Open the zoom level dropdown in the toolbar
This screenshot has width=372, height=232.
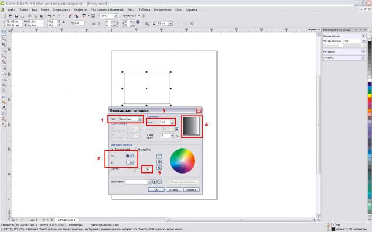pyautogui.click(x=116, y=16)
